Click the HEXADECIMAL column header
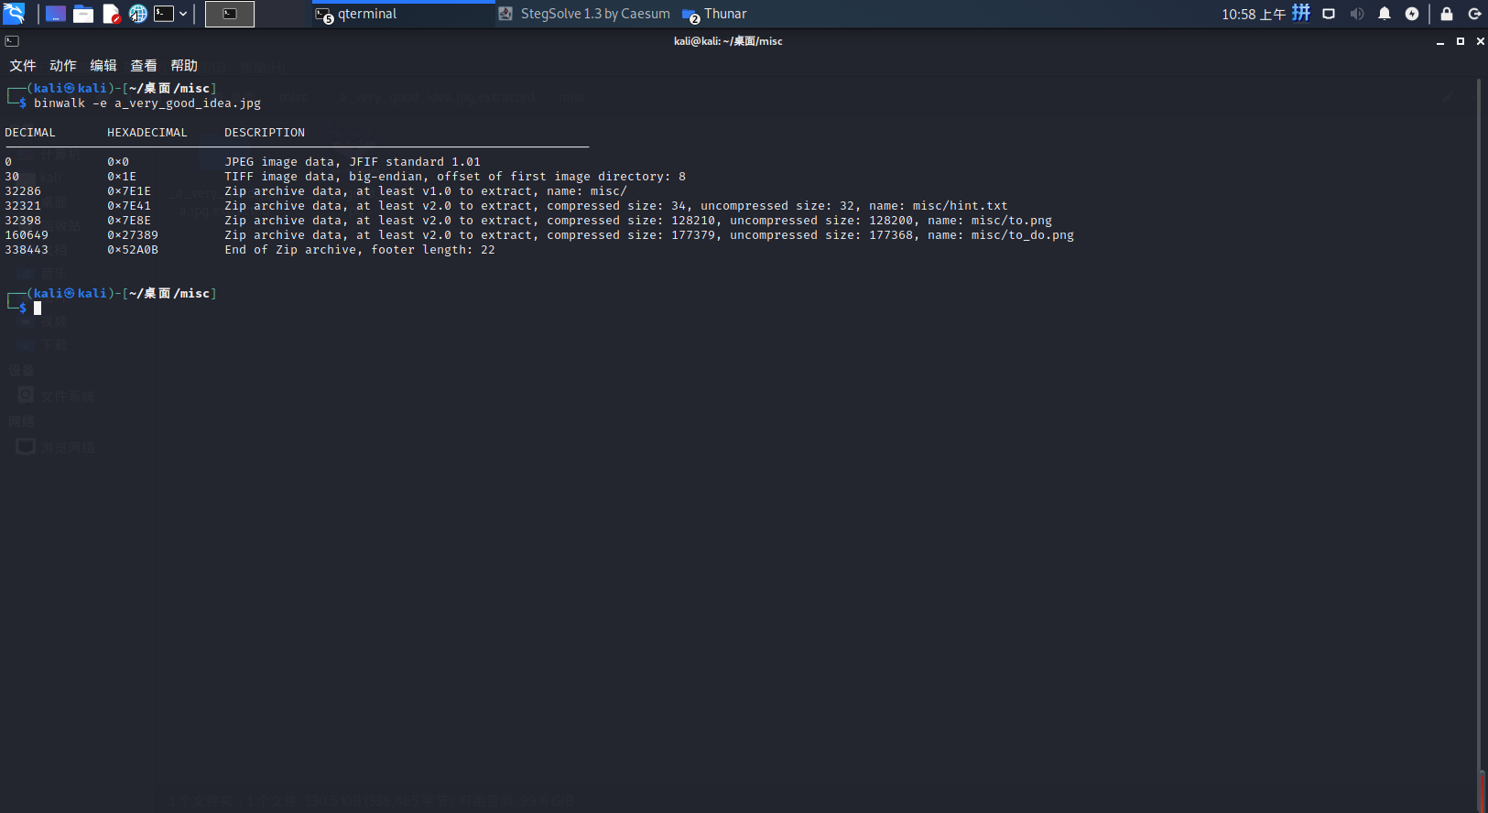Image resolution: width=1488 pixels, height=813 pixels. (147, 133)
